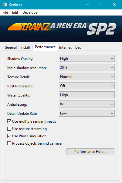122x183 pixels.
Task: Select the Dev tab
Action: pos(78,48)
